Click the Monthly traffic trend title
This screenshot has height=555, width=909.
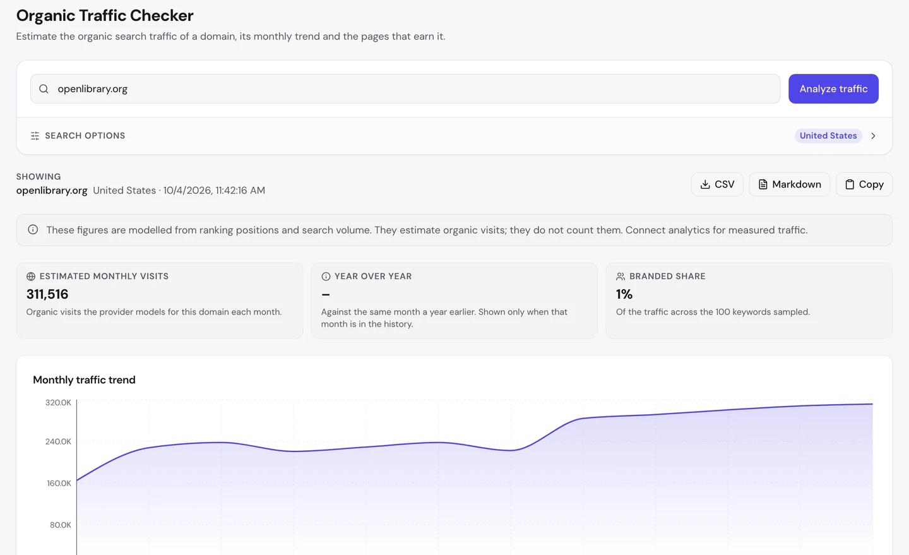pyautogui.click(x=84, y=379)
